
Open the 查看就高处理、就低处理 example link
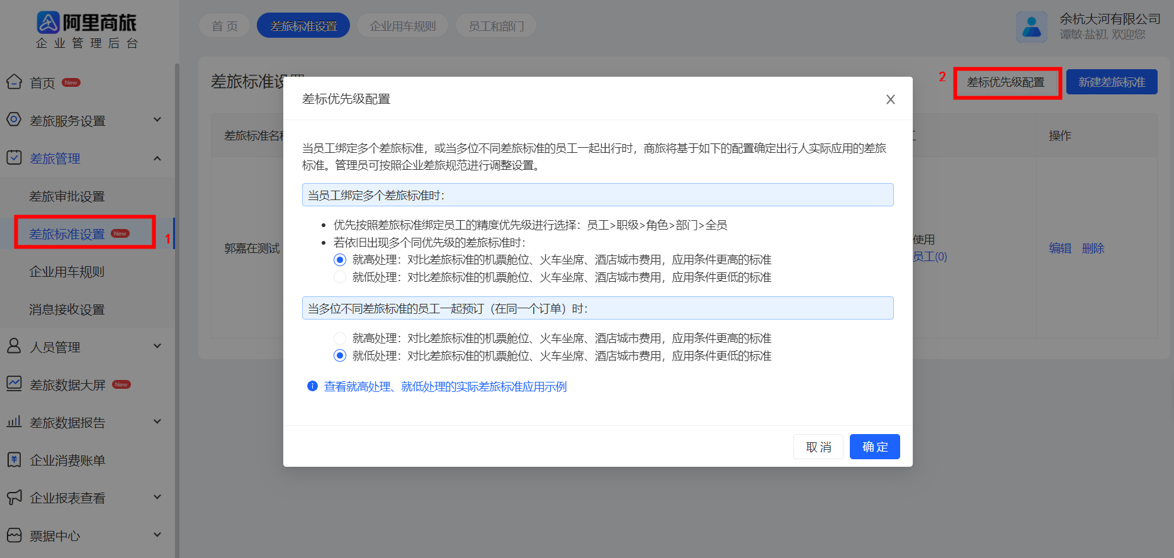[x=445, y=386]
